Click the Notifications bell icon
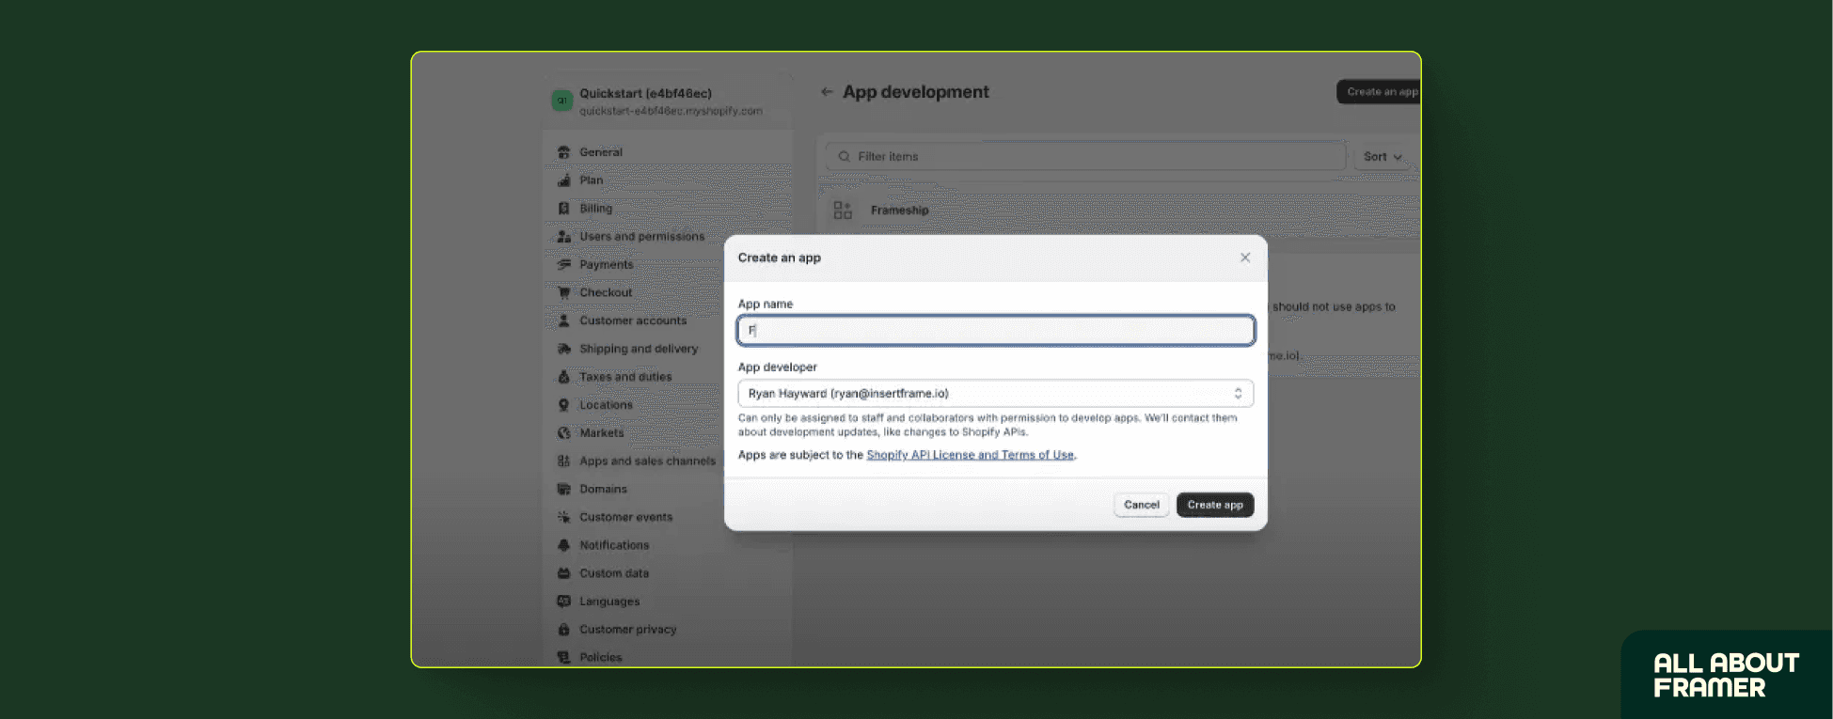1833x719 pixels. [x=564, y=545]
